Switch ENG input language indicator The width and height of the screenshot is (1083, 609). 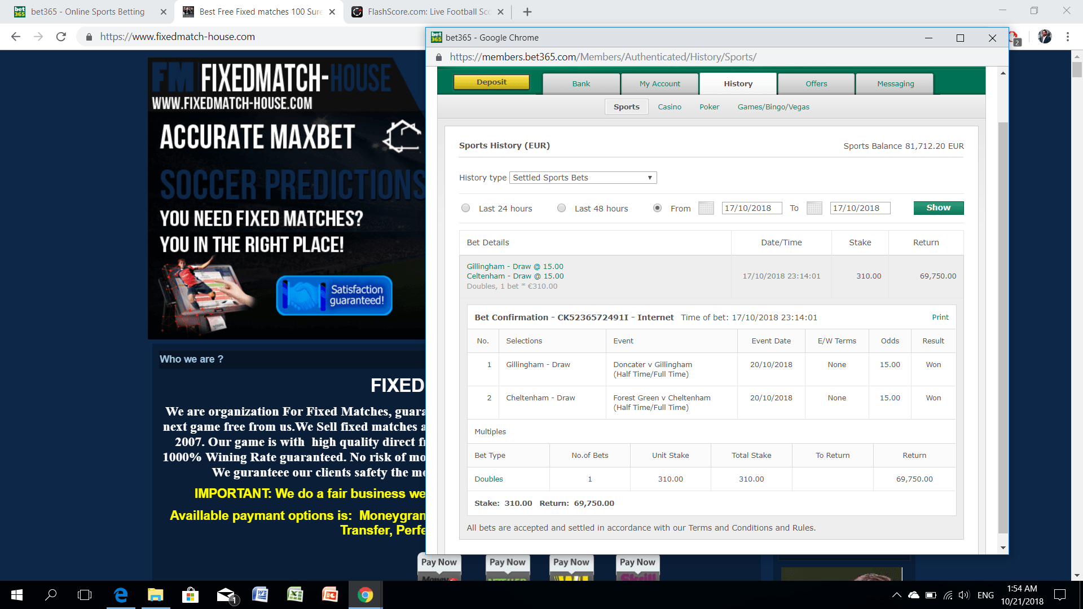pyautogui.click(x=985, y=595)
